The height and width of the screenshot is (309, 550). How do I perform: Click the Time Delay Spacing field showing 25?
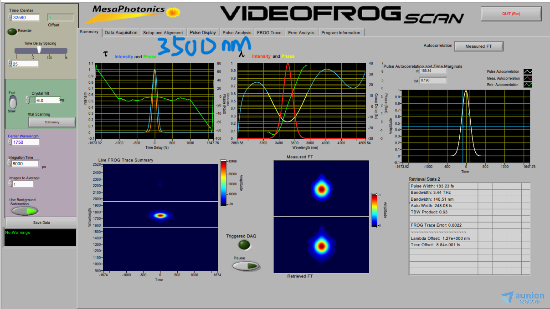[x=26, y=64]
